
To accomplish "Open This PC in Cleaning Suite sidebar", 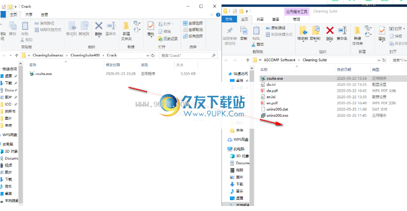I will (x=236, y=149).
